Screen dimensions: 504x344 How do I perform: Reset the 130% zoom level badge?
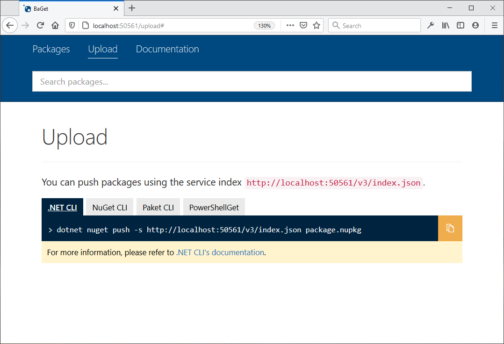(x=264, y=26)
